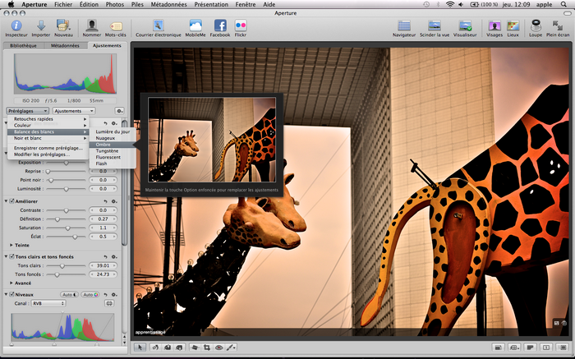Open the Lieux map icon
575x359 pixels.
pos(513,25)
